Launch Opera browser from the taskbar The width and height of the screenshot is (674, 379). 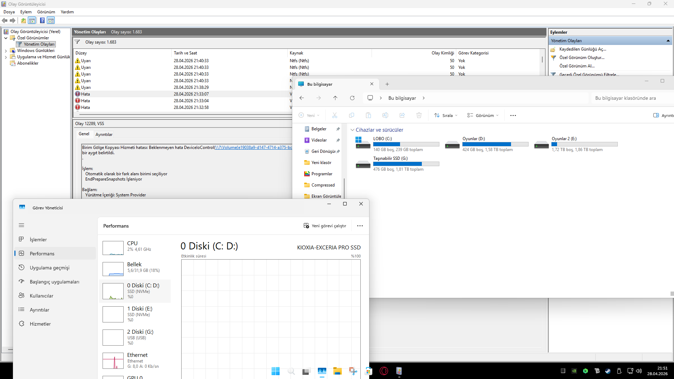click(384, 371)
